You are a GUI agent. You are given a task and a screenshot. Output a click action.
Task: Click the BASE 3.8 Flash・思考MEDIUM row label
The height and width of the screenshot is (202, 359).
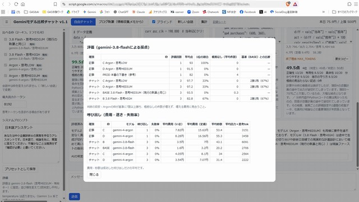tap(134, 93)
